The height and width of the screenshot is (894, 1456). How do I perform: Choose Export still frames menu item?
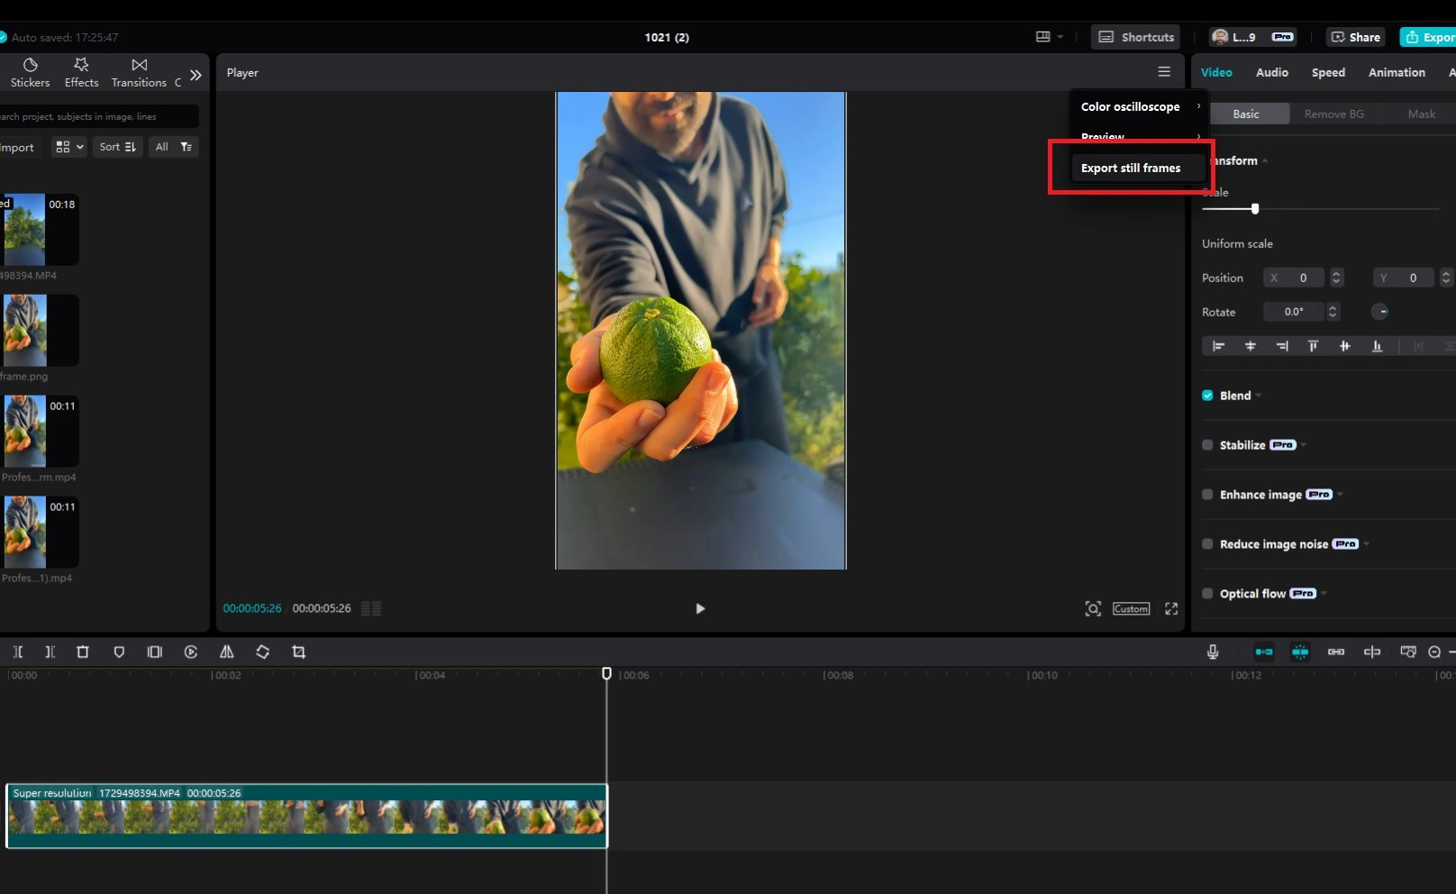pyautogui.click(x=1139, y=168)
